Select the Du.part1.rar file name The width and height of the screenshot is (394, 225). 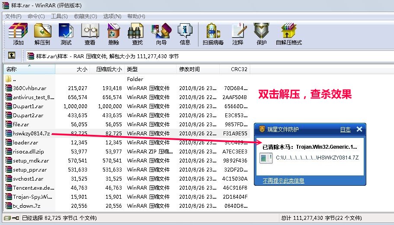28,106
